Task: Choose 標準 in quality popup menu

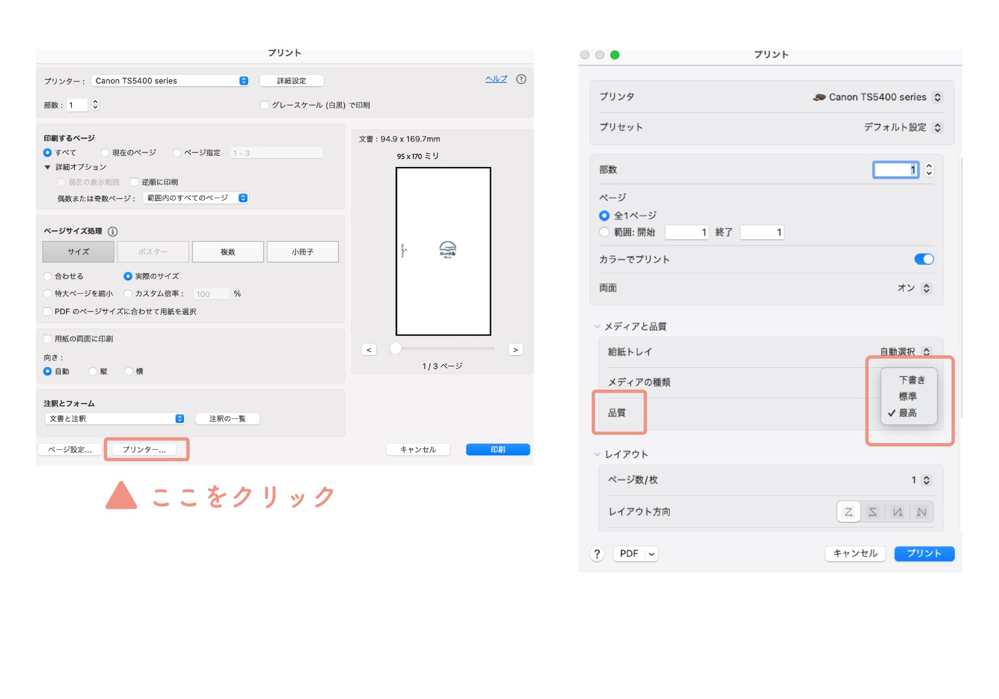Action: 908,396
